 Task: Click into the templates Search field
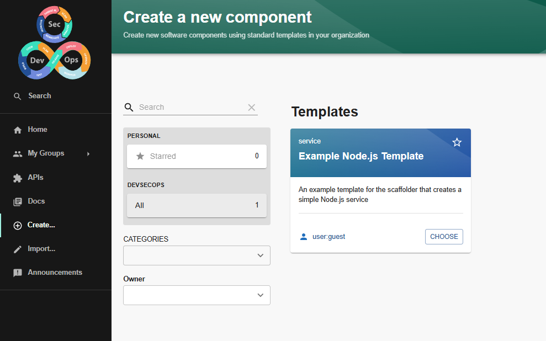[190, 107]
